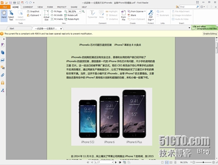Open the FILE menu tab
The image size is (218, 165).
pyautogui.click(x=5, y=7)
